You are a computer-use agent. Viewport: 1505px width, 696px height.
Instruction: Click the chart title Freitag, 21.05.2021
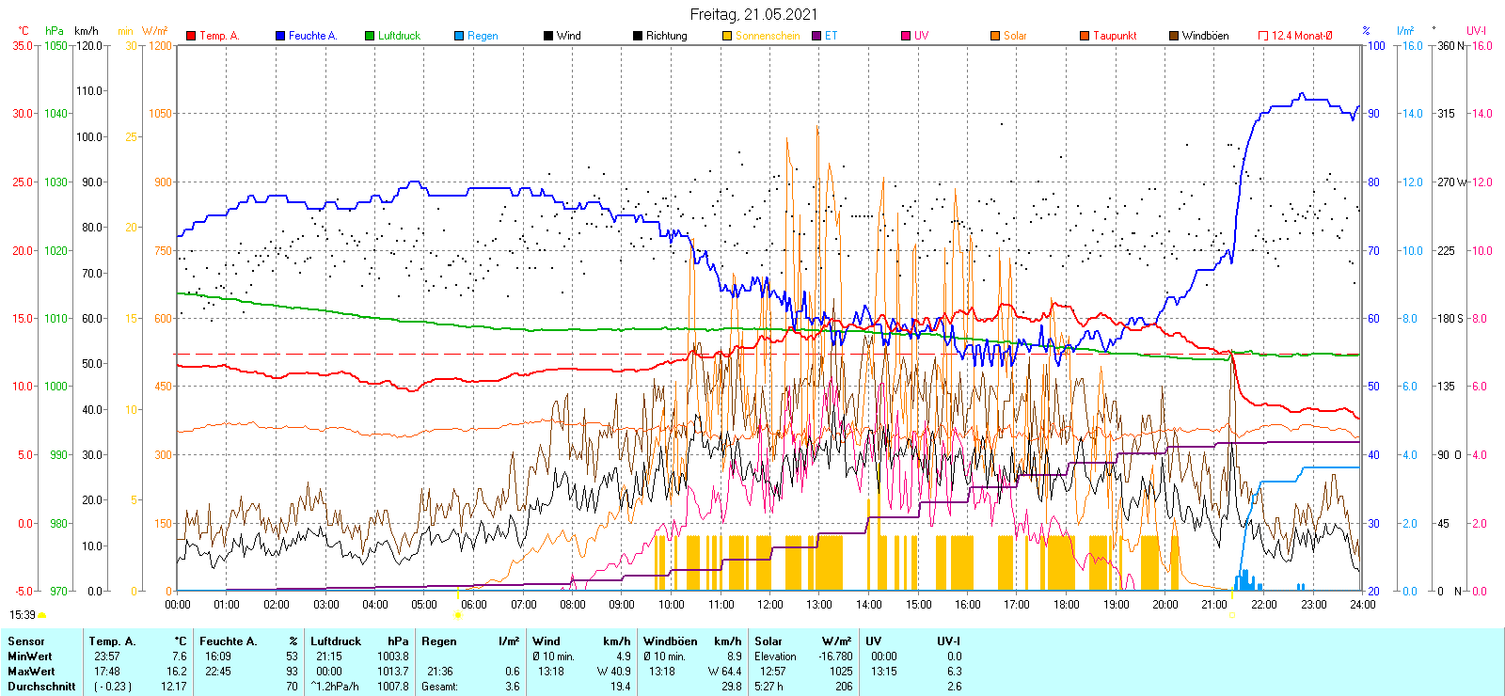[x=753, y=14]
